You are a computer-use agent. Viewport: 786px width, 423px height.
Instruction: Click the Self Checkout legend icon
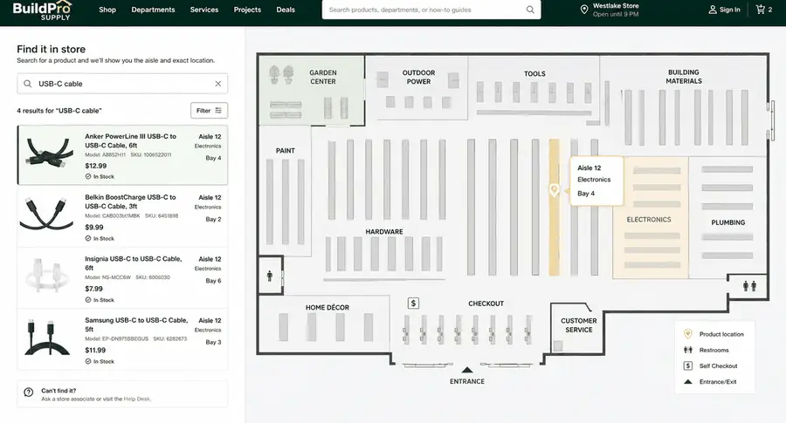click(x=688, y=366)
